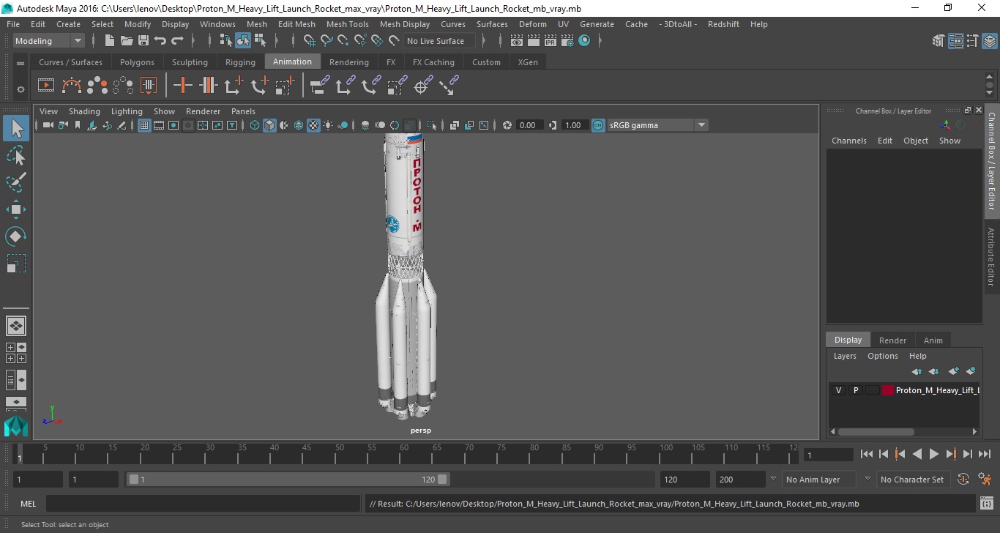Toggle smooth shade all cube
Viewport: 1000px width, 533px height.
pos(269,125)
